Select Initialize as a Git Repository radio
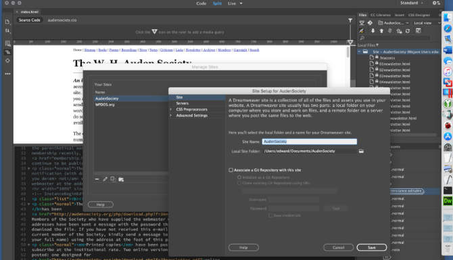The width and height of the screenshot is (453, 260). pyautogui.click(x=239, y=177)
